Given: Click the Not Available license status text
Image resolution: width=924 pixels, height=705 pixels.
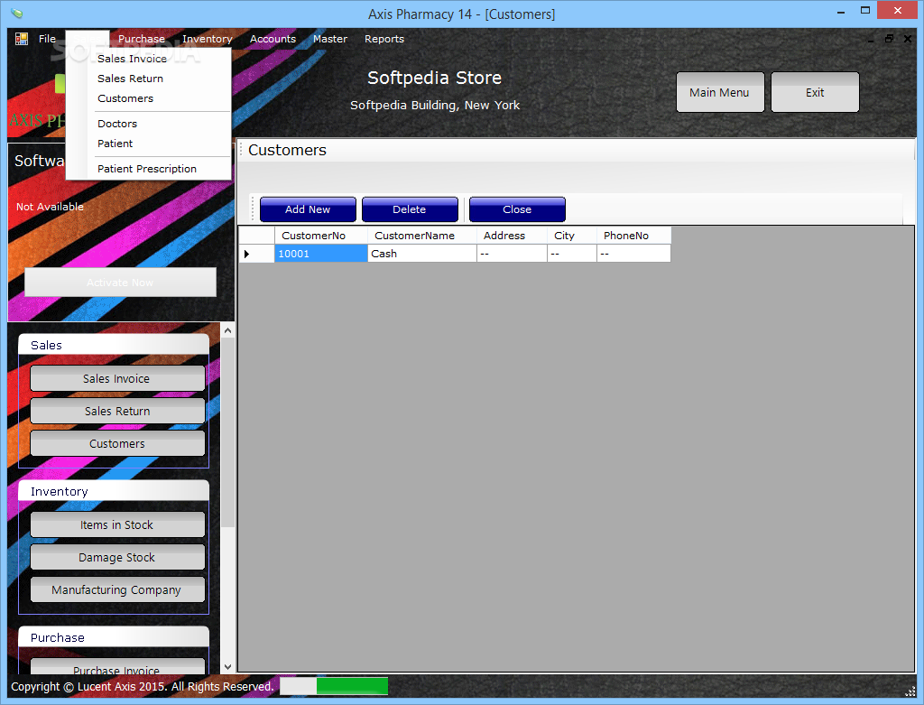Looking at the screenshot, I should click(51, 207).
